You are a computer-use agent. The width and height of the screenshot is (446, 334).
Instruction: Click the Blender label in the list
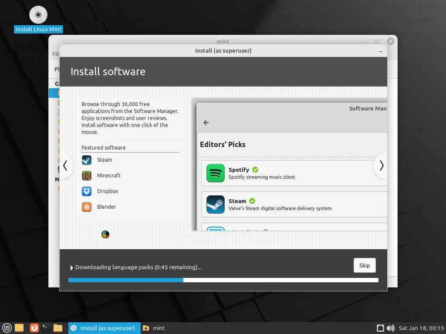106,207
